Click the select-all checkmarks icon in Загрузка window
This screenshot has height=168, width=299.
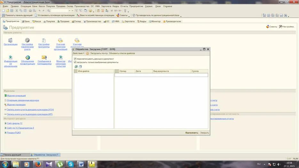click(76, 67)
